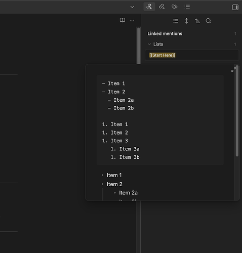This screenshot has height=253, width=242.
Task: Click the hover preview scrollbar
Action: click(x=237, y=111)
